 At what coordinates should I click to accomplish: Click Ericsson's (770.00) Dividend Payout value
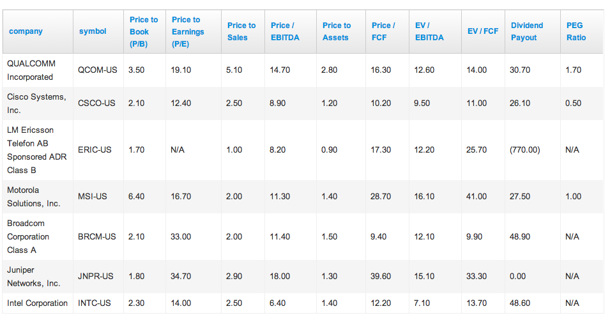click(525, 149)
